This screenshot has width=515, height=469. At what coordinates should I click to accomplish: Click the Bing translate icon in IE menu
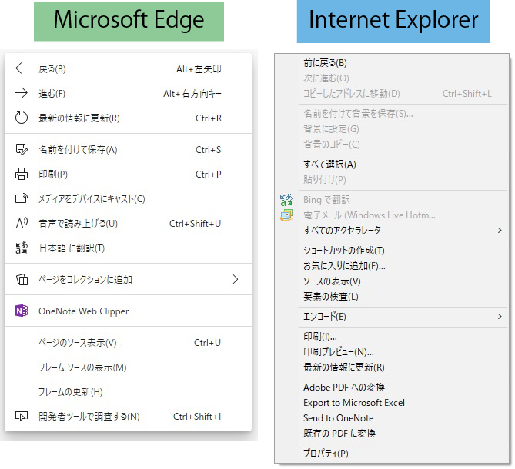tap(286, 200)
